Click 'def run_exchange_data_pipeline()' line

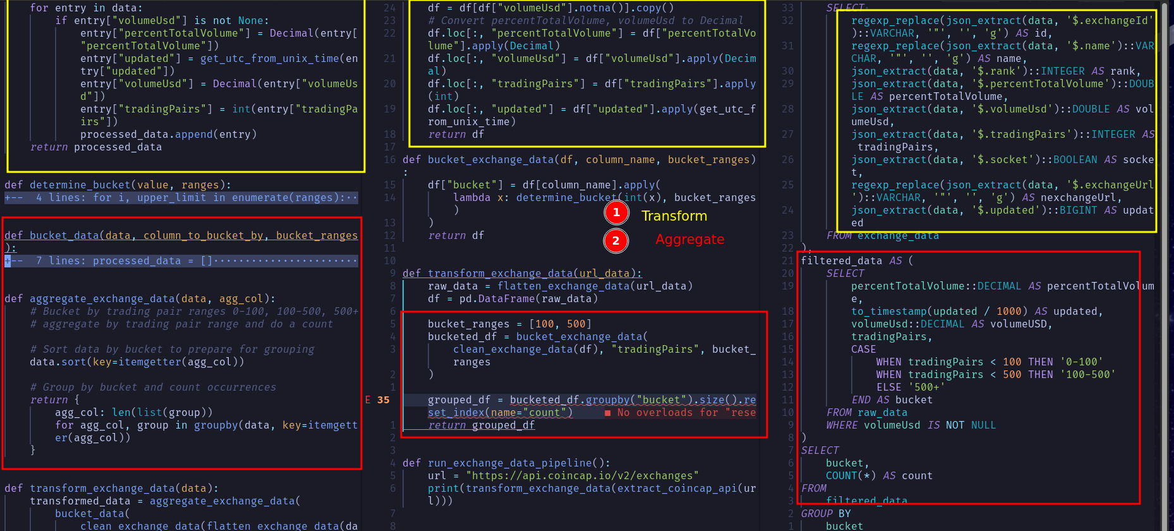click(x=506, y=463)
